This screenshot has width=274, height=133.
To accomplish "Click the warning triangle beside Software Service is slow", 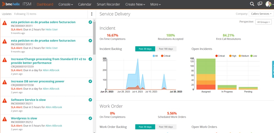I will point(5,101).
